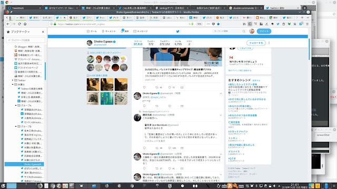Viewport: 337px width, 189px height.
Task: Click the Pocket shield icon in the address bar
Action: pyautogui.click(x=213, y=24)
